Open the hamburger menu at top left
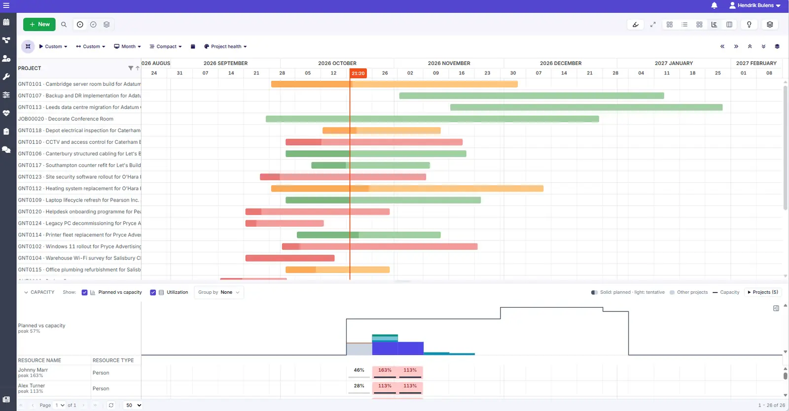This screenshot has height=411, width=789. pyautogui.click(x=6, y=5)
